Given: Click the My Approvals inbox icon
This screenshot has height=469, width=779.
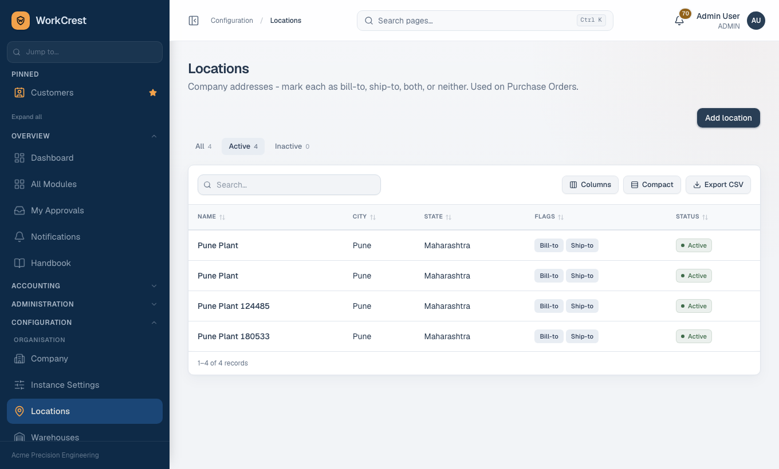Looking at the screenshot, I should [x=19, y=210].
